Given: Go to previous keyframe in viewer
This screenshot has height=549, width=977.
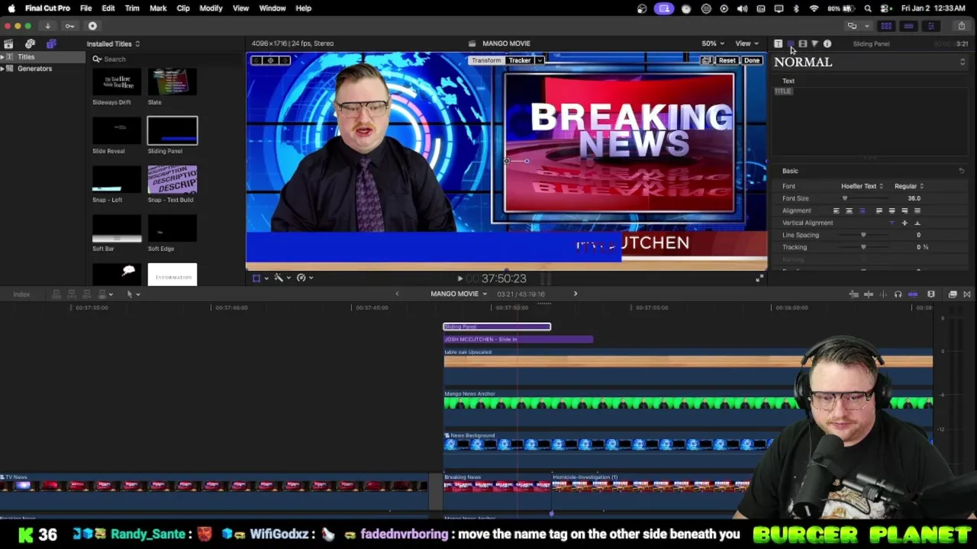Looking at the screenshot, I should 257,60.
